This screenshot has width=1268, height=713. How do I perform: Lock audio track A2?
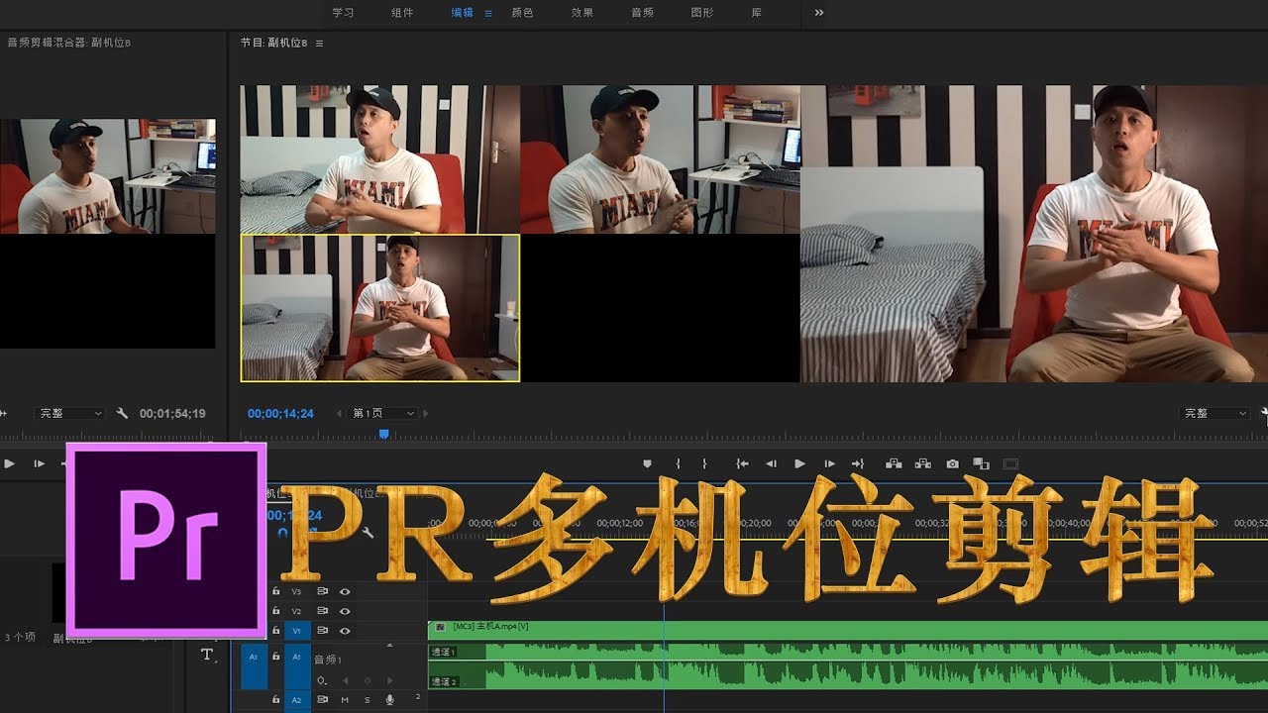pyautogui.click(x=276, y=700)
